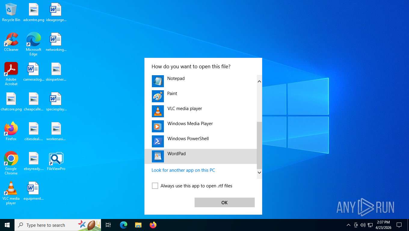Select FileViewPro desktop shortcut
The width and height of the screenshot is (409, 231).
click(x=56, y=161)
